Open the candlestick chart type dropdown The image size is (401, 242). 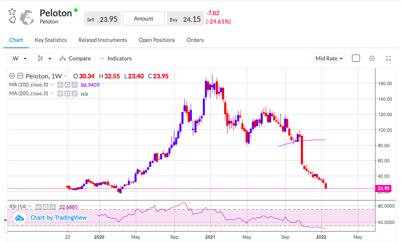(x=43, y=58)
